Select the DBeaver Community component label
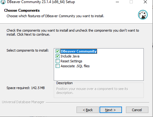The image size is (153, 117). (79, 51)
